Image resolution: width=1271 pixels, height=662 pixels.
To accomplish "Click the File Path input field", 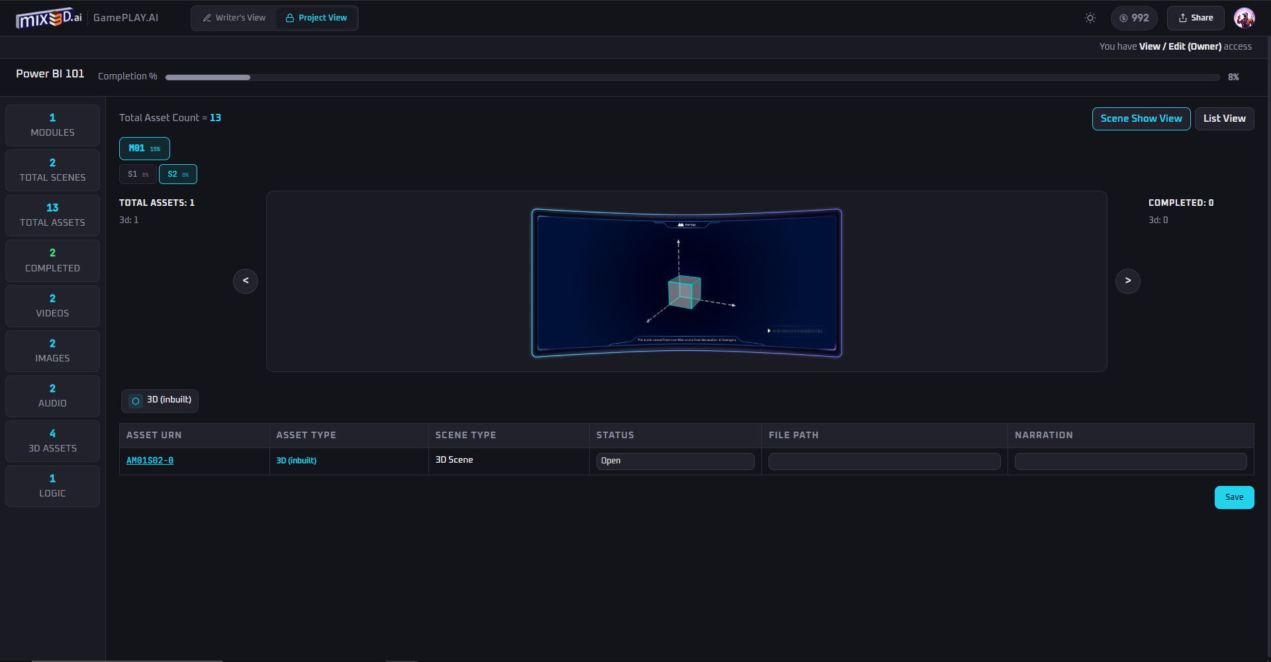I will 884,461.
